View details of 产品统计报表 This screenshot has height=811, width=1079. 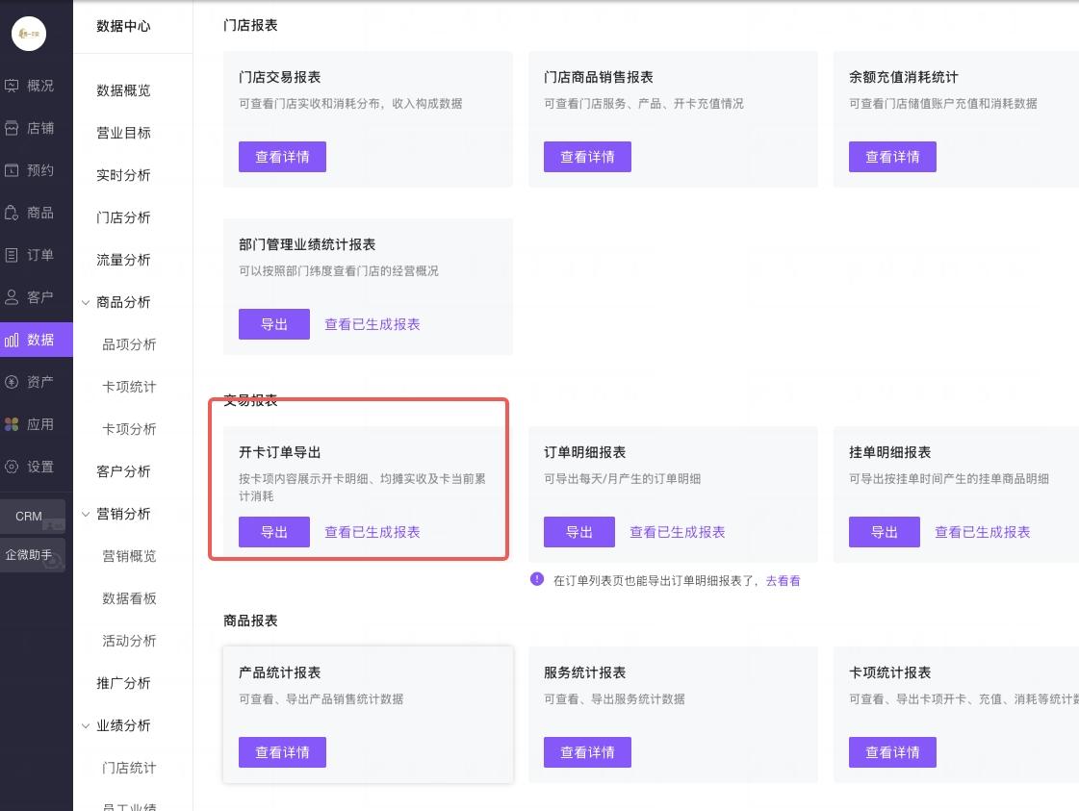[282, 752]
